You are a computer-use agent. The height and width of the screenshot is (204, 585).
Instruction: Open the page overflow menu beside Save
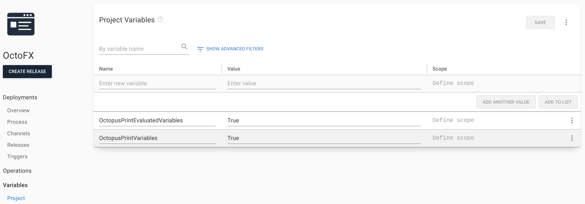(566, 22)
